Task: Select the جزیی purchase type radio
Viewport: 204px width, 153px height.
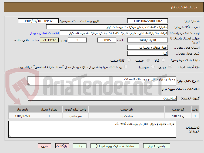Action: click(x=170, y=67)
